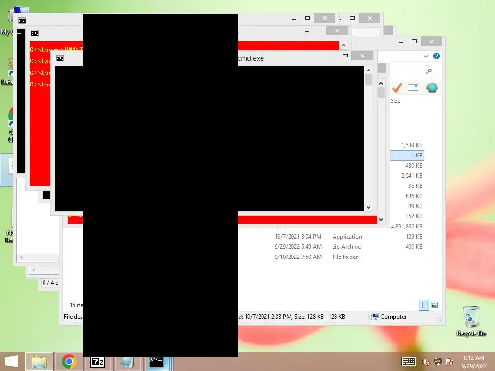Click the orange checkmark ribbon icon
The image size is (495, 371).
click(397, 87)
